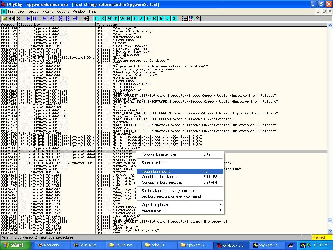Viewport: 333px width, 250px height.
Task: Click the Go to address icon
Action: [x=86, y=19]
